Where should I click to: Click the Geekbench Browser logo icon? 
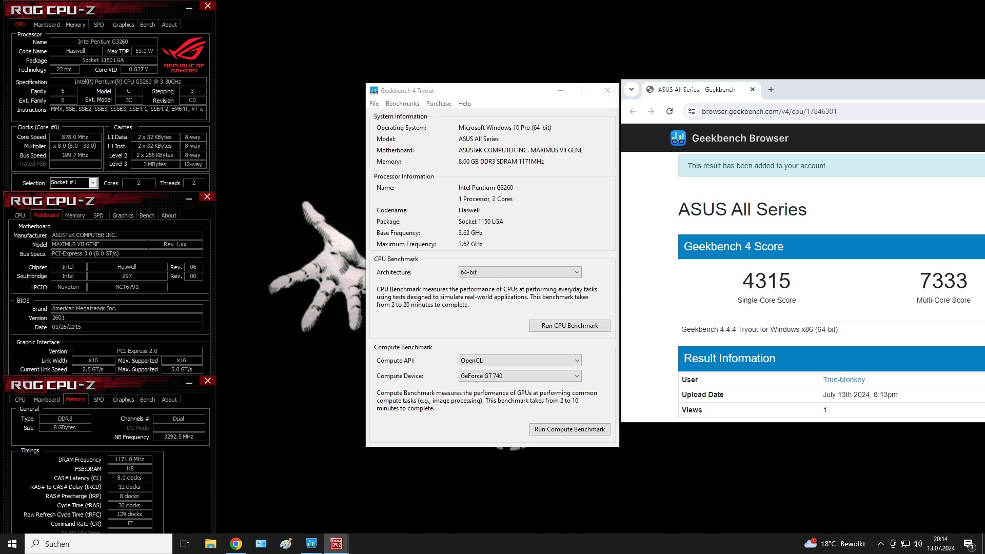coord(678,138)
